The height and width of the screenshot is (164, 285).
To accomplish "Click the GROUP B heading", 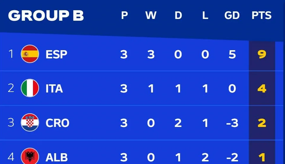I will click(46, 15).
